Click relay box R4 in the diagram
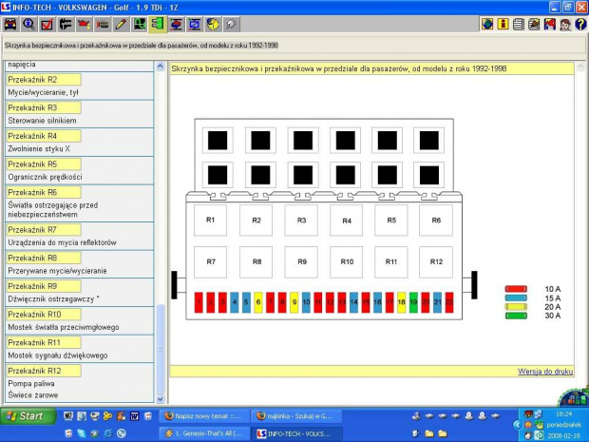The height and width of the screenshot is (442, 589). click(347, 221)
